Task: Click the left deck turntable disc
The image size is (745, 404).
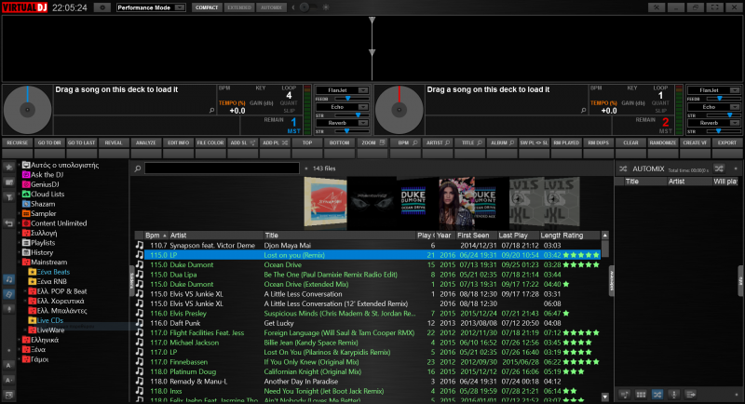Action: [27, 109]
